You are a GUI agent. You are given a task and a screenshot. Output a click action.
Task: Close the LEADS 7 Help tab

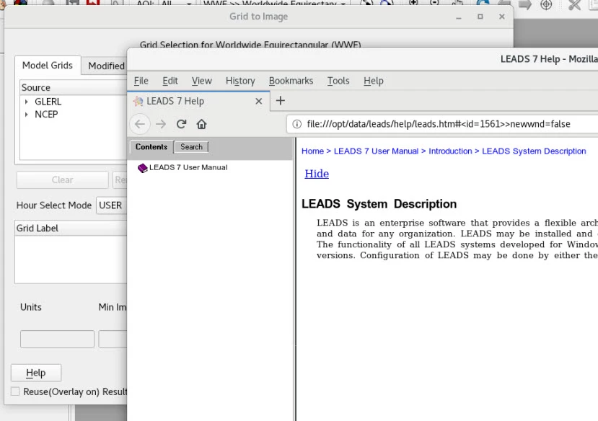click(258, 101)
